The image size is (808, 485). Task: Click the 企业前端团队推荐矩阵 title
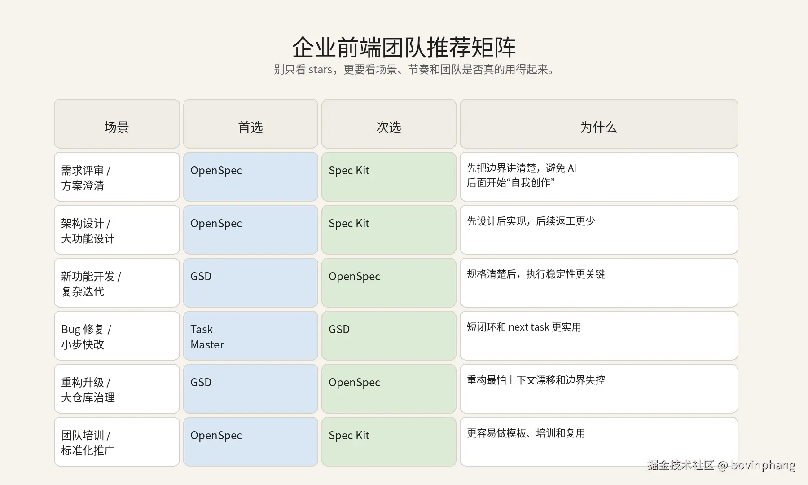tap(404, 48)
